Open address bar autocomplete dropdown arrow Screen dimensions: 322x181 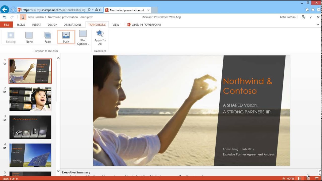pyautogui.click(x=93, y=10)
